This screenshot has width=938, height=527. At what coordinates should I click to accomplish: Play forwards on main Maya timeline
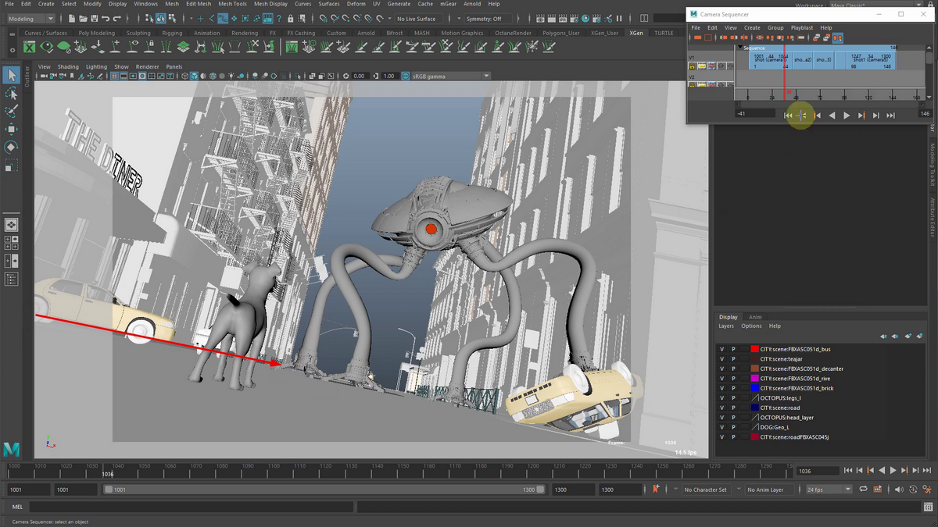click(x=893, y=470)
